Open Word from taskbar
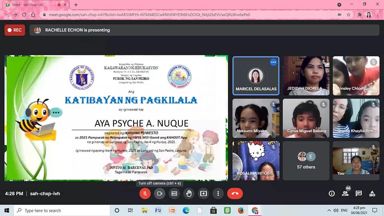Screen dimensions: 384x216 pos(158,210)
